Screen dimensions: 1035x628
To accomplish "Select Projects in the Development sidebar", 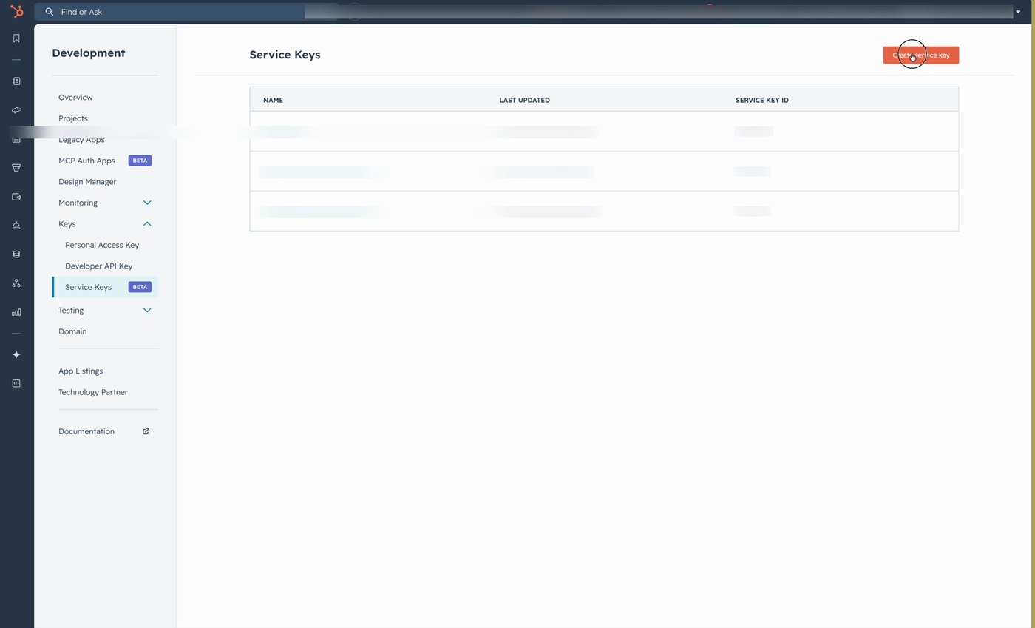I will pos(72,118).
